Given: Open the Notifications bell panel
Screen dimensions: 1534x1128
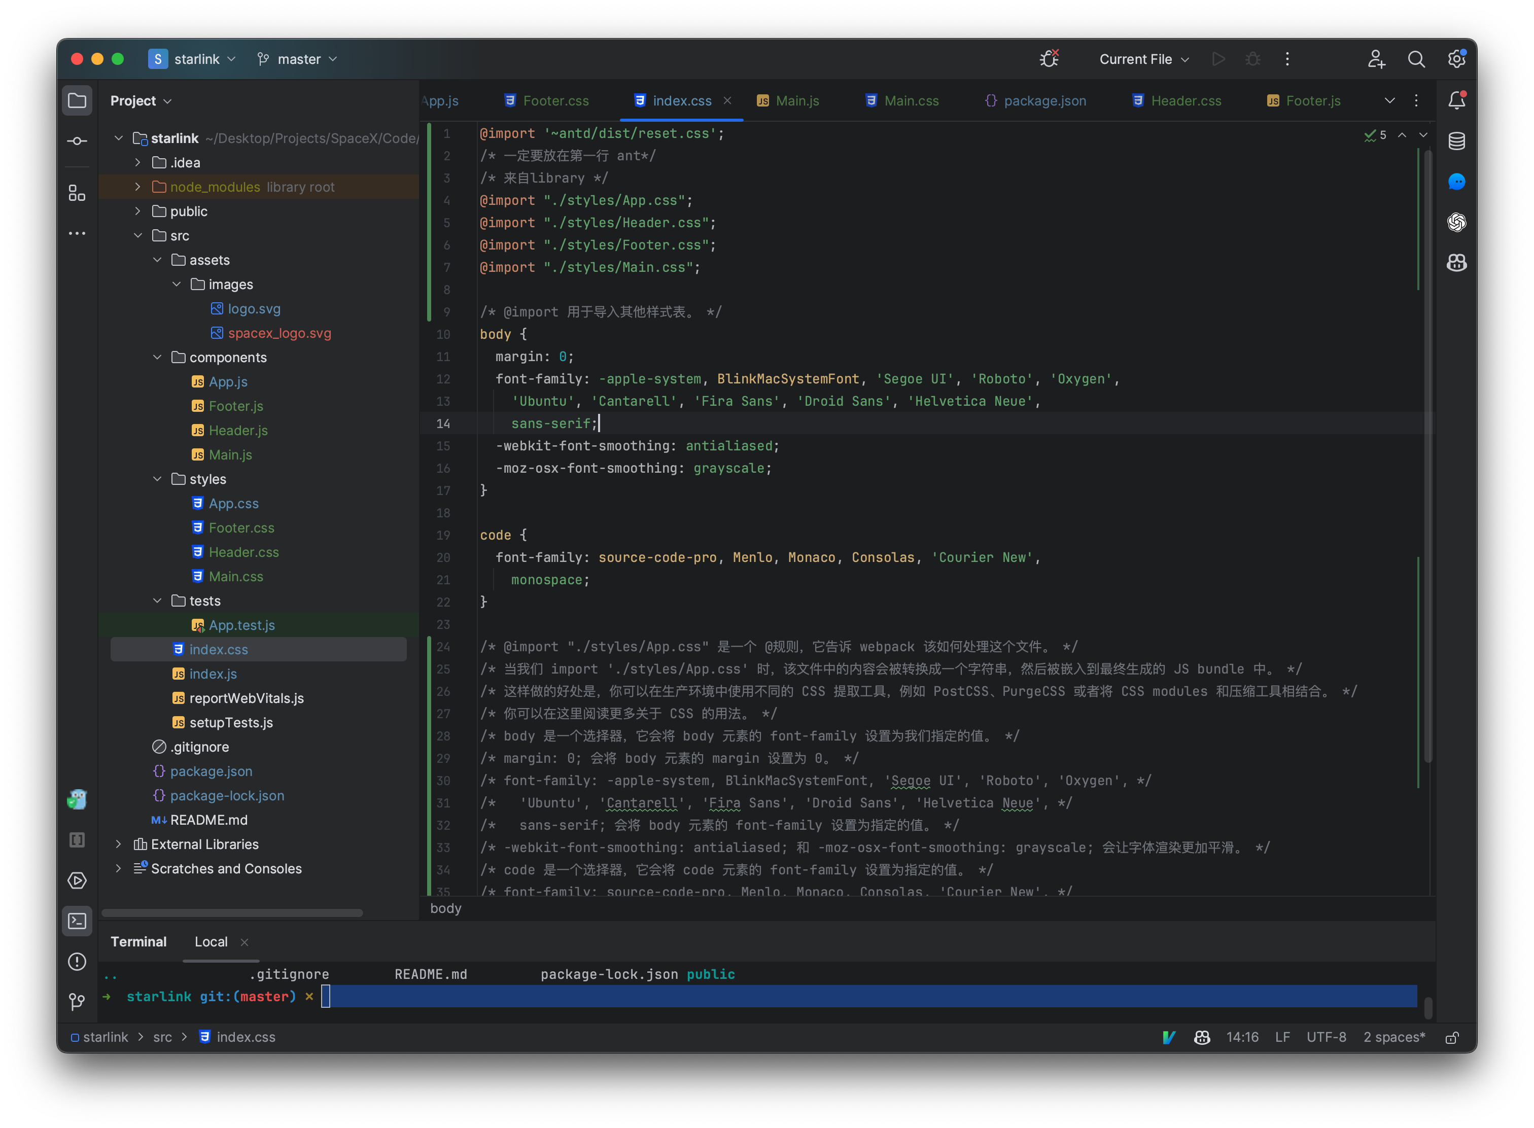Looking at the screenshot, I should coord(1457,100).
